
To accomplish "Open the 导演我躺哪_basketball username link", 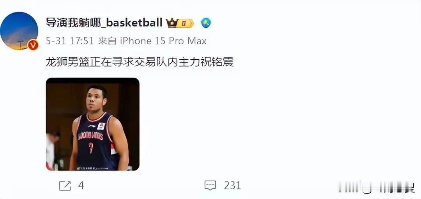I will [x=104, y=23].
